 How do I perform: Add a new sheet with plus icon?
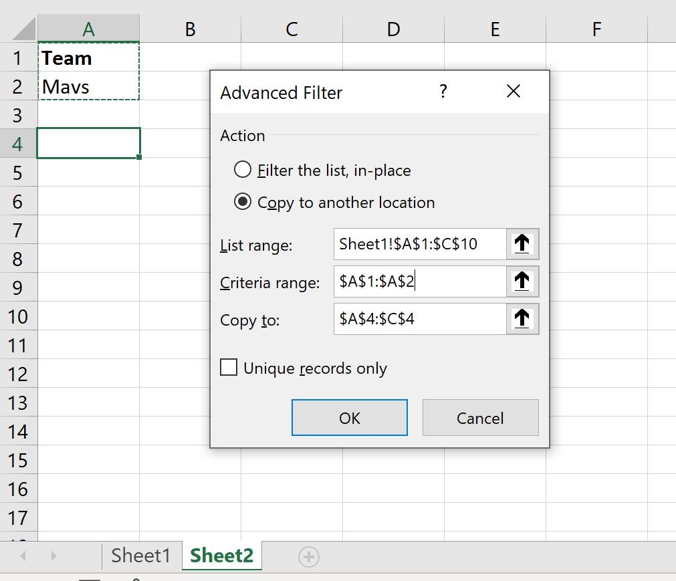309,556
